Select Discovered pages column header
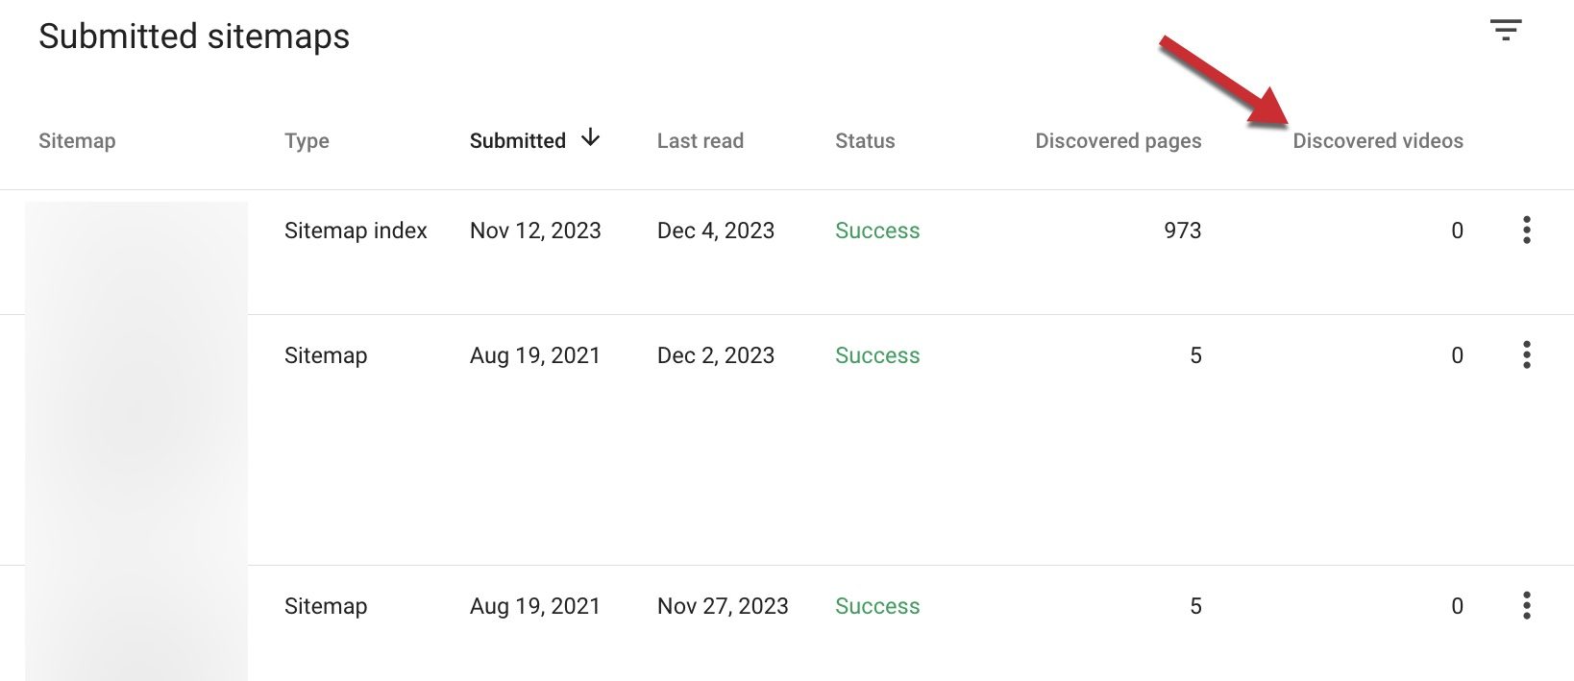The height and width of the screenshot is (681, 1574). click(1119, 141)
